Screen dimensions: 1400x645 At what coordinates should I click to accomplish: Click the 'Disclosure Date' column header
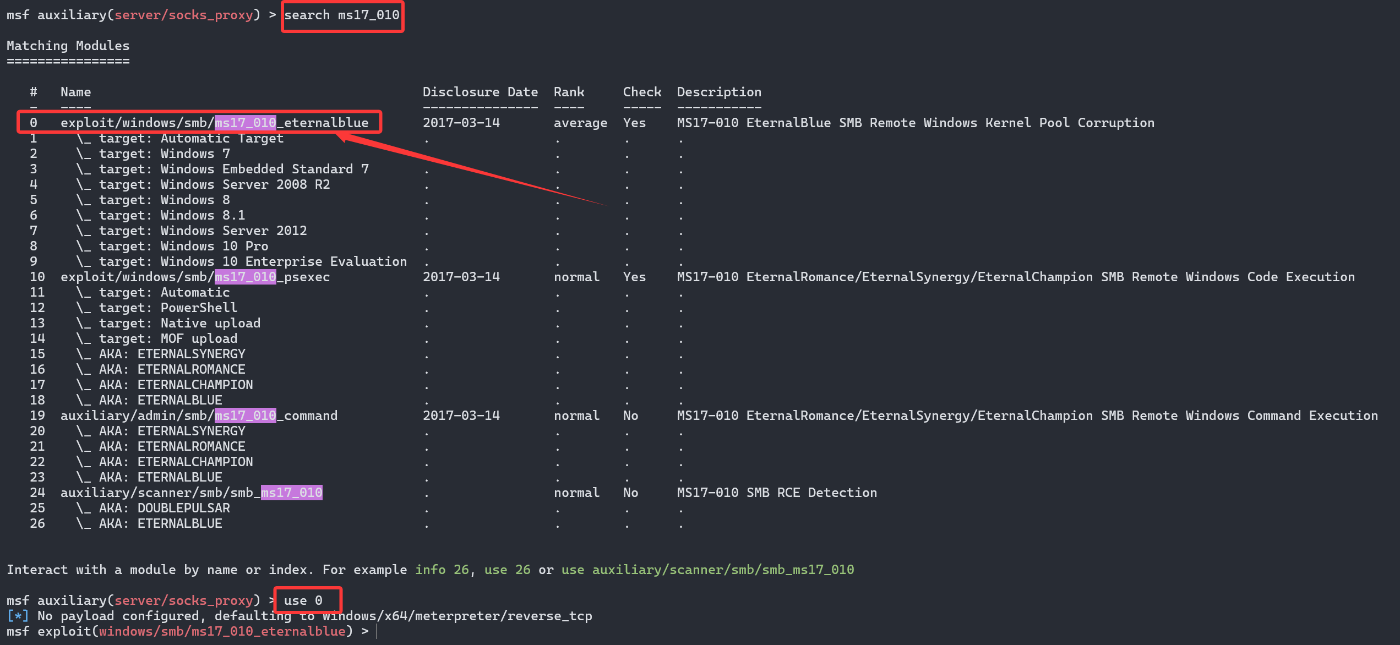point(480,92)
